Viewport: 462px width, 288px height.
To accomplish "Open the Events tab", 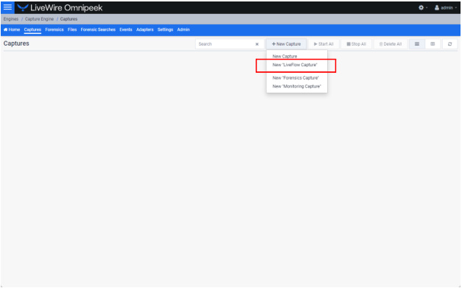I will (126, 29).
